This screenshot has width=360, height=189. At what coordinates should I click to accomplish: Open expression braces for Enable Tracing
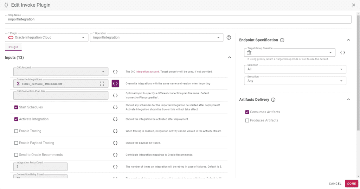click(x=115, y=131)
